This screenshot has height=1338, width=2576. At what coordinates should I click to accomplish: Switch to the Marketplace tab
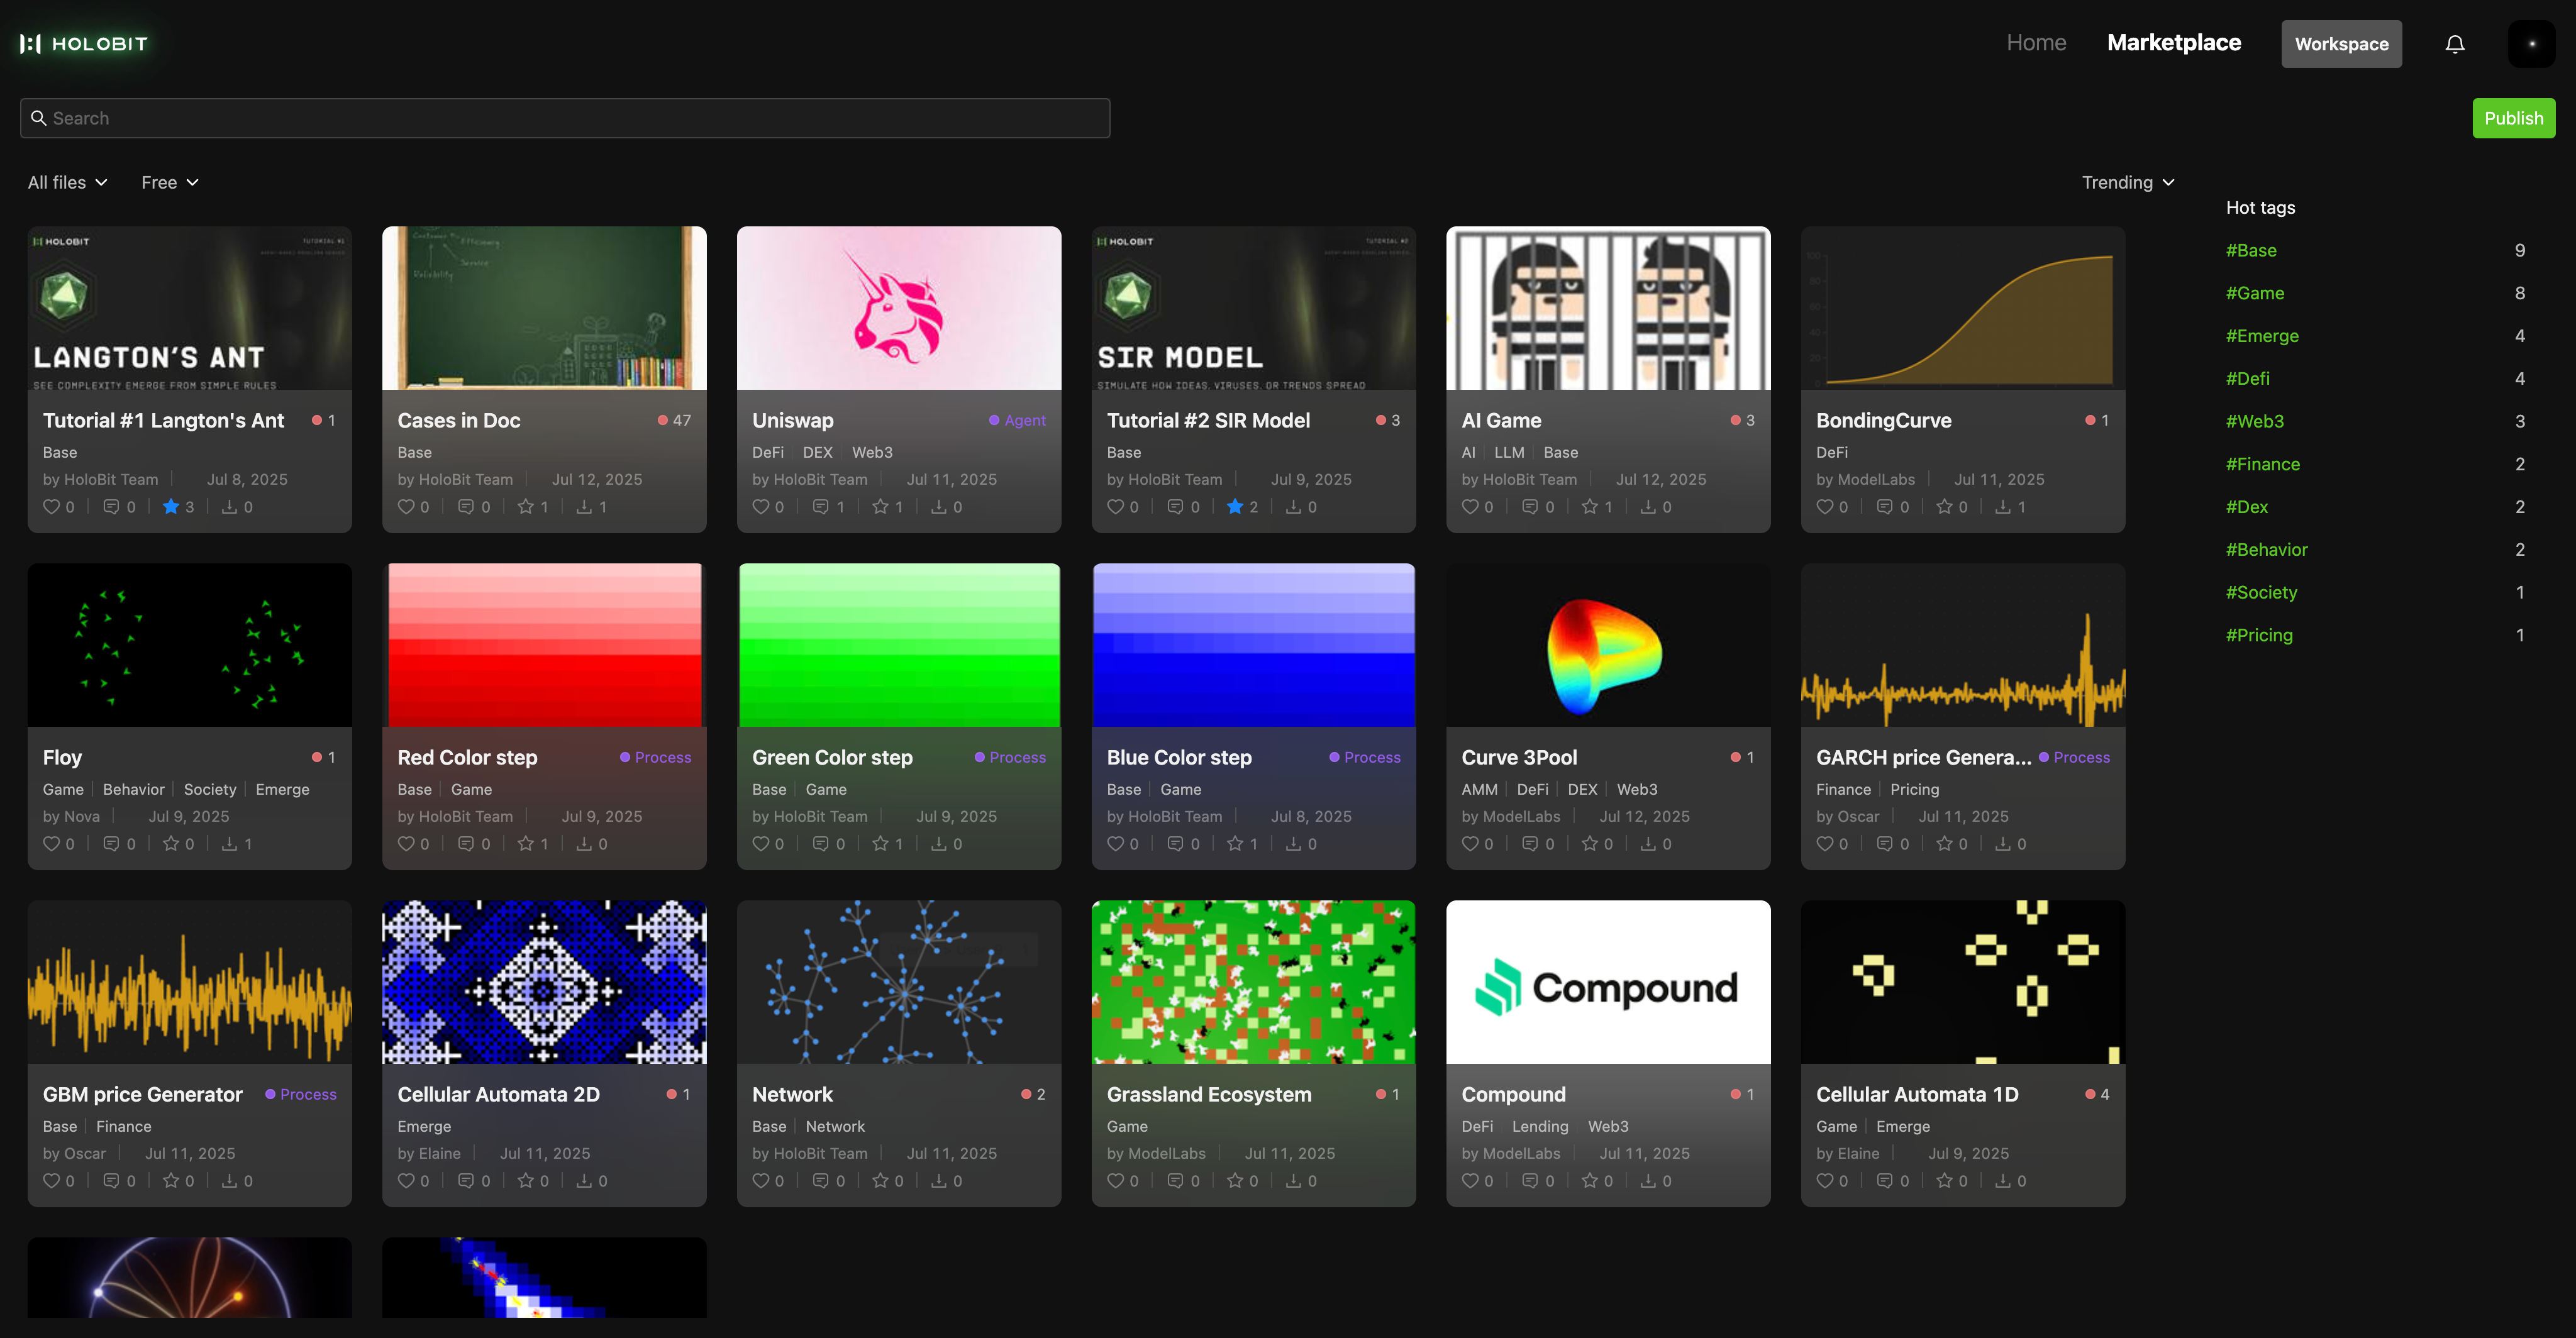click(x=2174, y=43)
